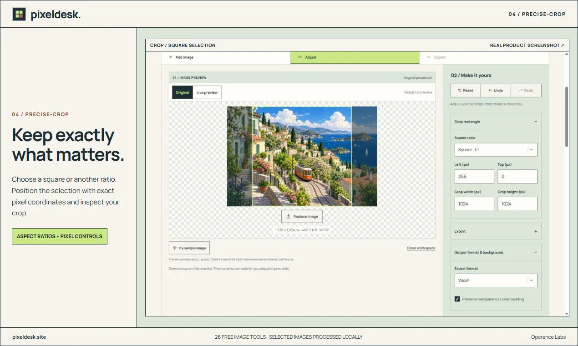Viewport: 578px width, 346px height.
Task: Click the Replace image button
Action: (302, 216)
